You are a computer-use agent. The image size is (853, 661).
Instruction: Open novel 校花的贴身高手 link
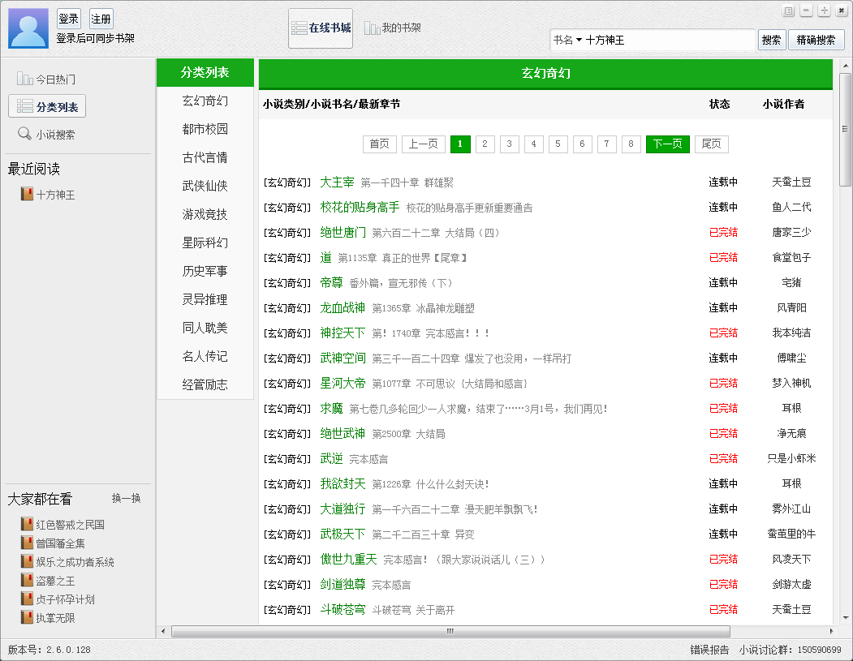(x=360, y=207)
